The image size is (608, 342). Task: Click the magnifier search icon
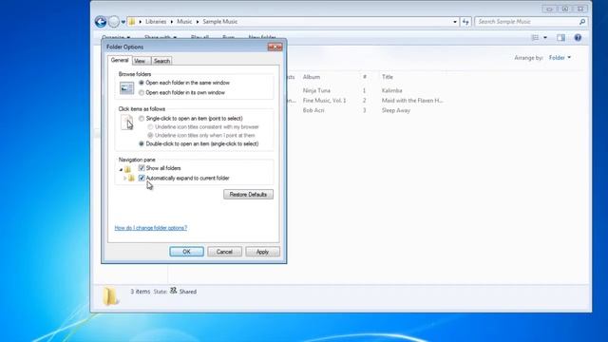click(582, 22)
